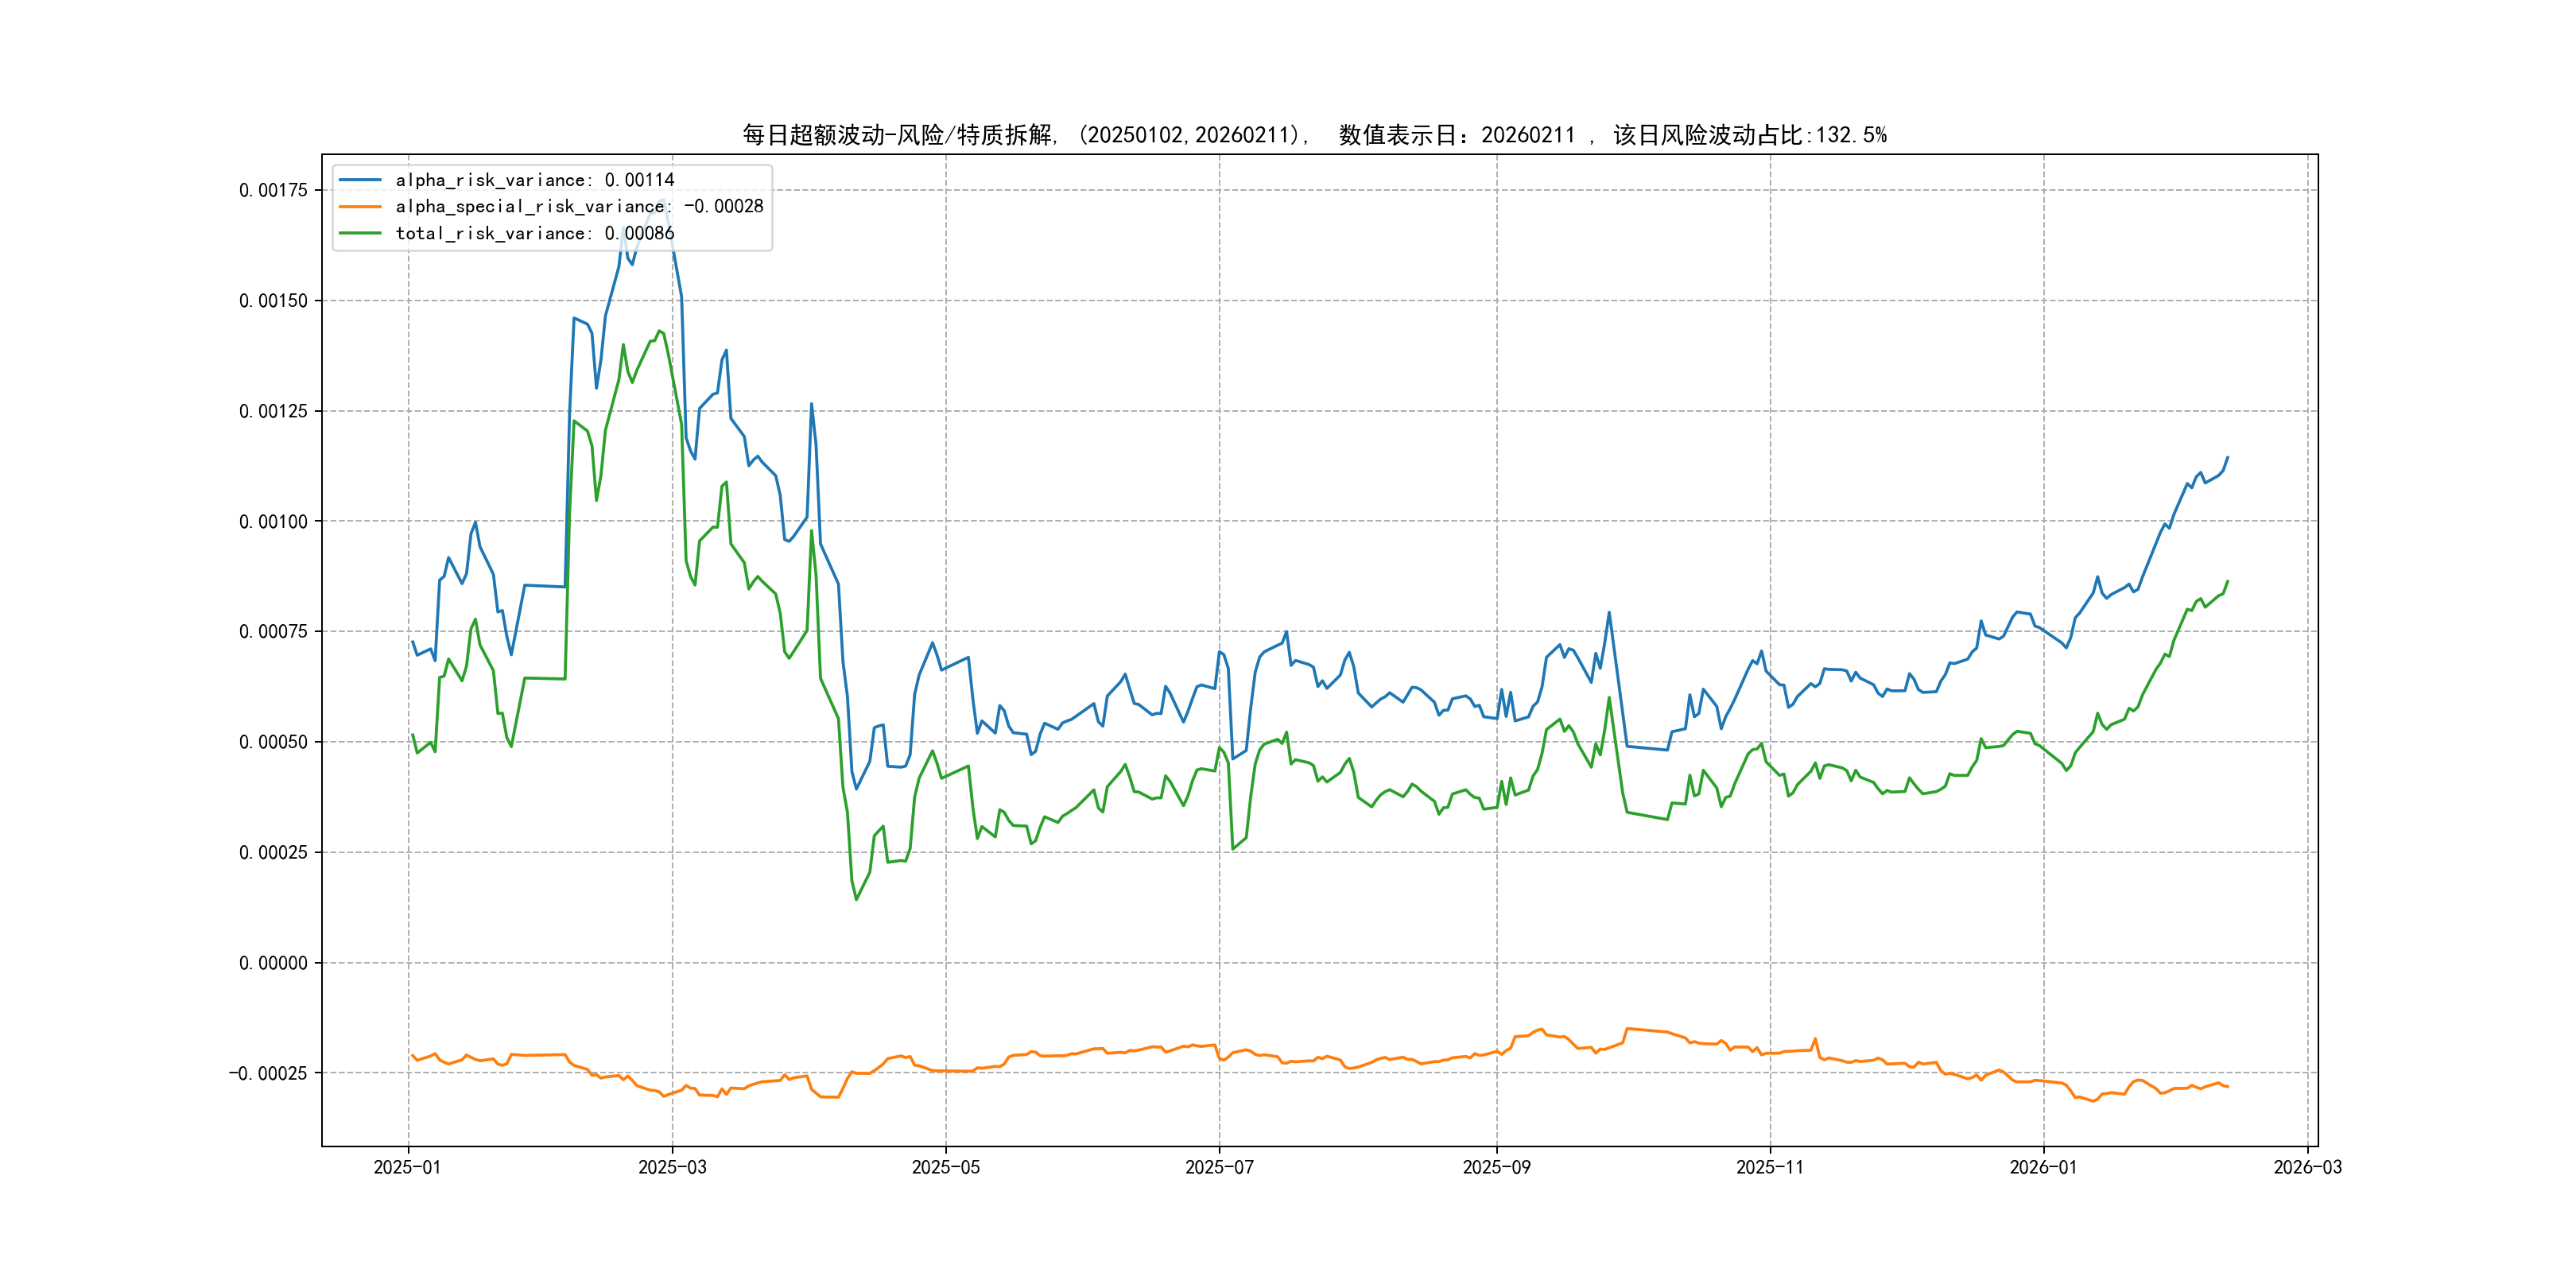Click the 2026-01 x-axis tick label
2576x1288 pixels.
2043,1168
